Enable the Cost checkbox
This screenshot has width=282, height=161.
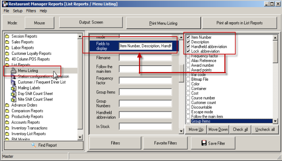point(188,93)
